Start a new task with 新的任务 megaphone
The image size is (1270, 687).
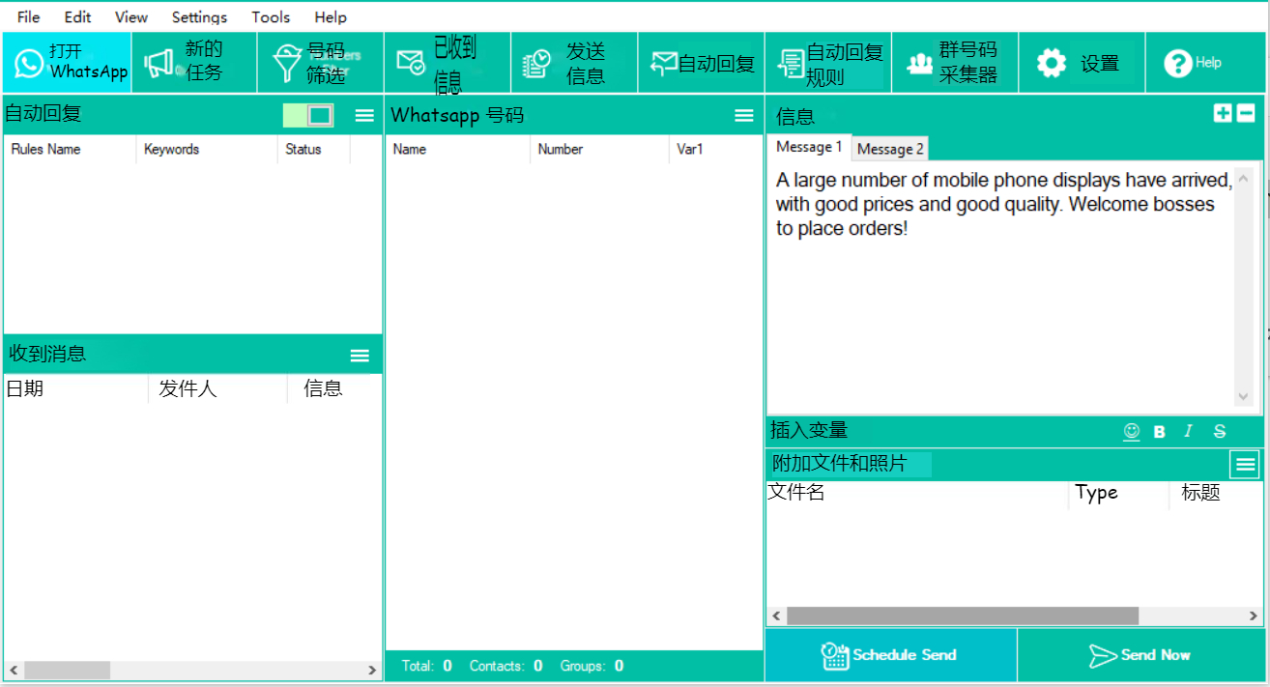pyautogui.click(x=194, y=63)
